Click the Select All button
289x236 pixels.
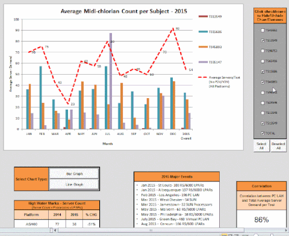[x=261, y=146]
